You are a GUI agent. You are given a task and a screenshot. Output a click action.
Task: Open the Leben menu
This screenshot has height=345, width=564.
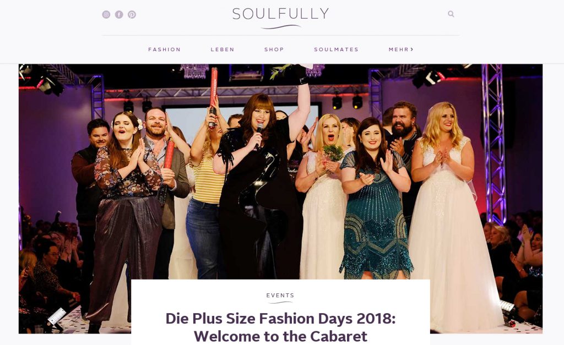pos(223,50)
